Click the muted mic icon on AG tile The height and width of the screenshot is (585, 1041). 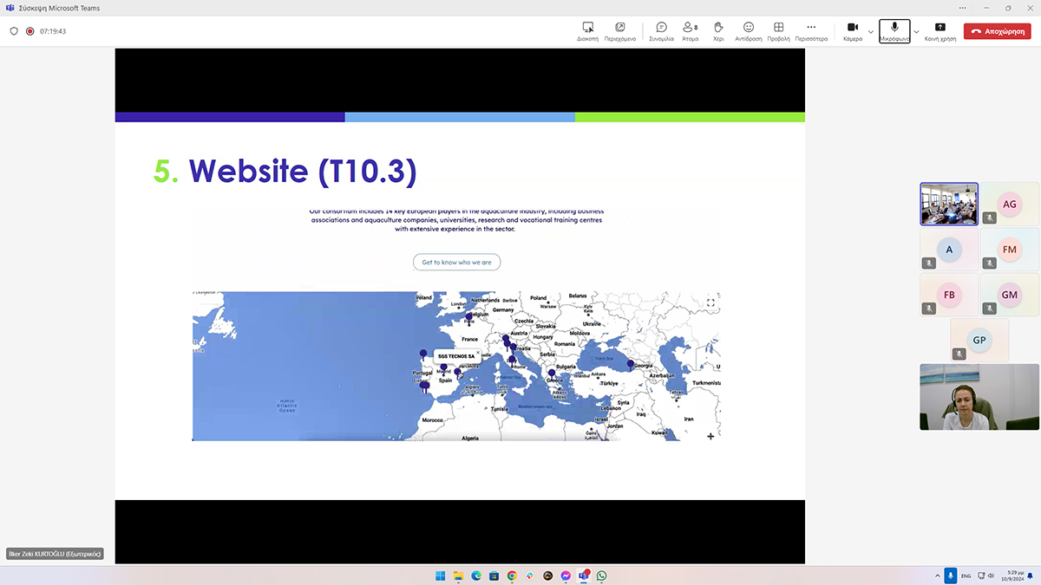(989, 218)
